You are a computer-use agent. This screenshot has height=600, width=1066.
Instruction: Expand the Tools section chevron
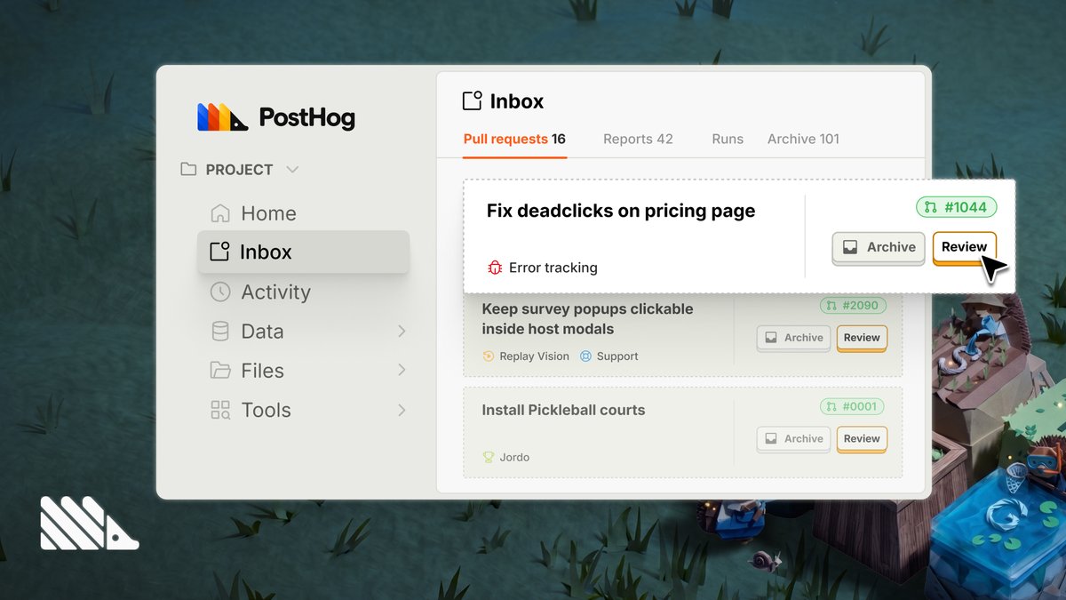point(402,410)
